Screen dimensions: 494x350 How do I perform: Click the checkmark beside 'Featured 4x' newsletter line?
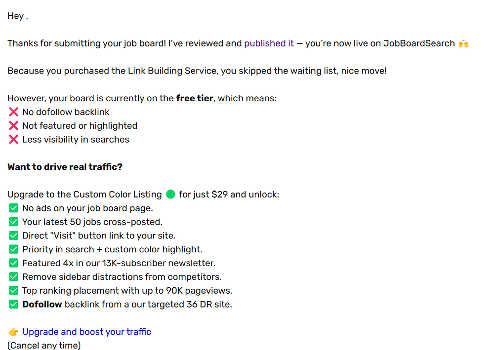pyautogui.click(x=13, y=263)
